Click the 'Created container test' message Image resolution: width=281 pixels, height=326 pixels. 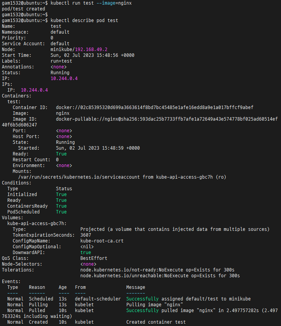coord(156,322)
